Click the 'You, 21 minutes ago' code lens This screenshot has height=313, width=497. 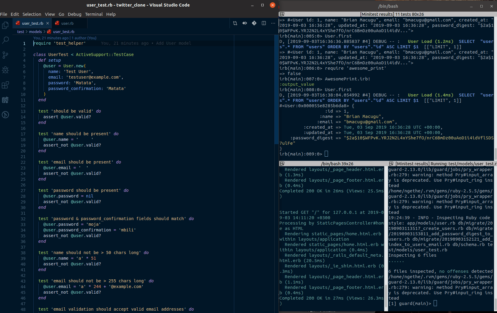coord(51,38)
